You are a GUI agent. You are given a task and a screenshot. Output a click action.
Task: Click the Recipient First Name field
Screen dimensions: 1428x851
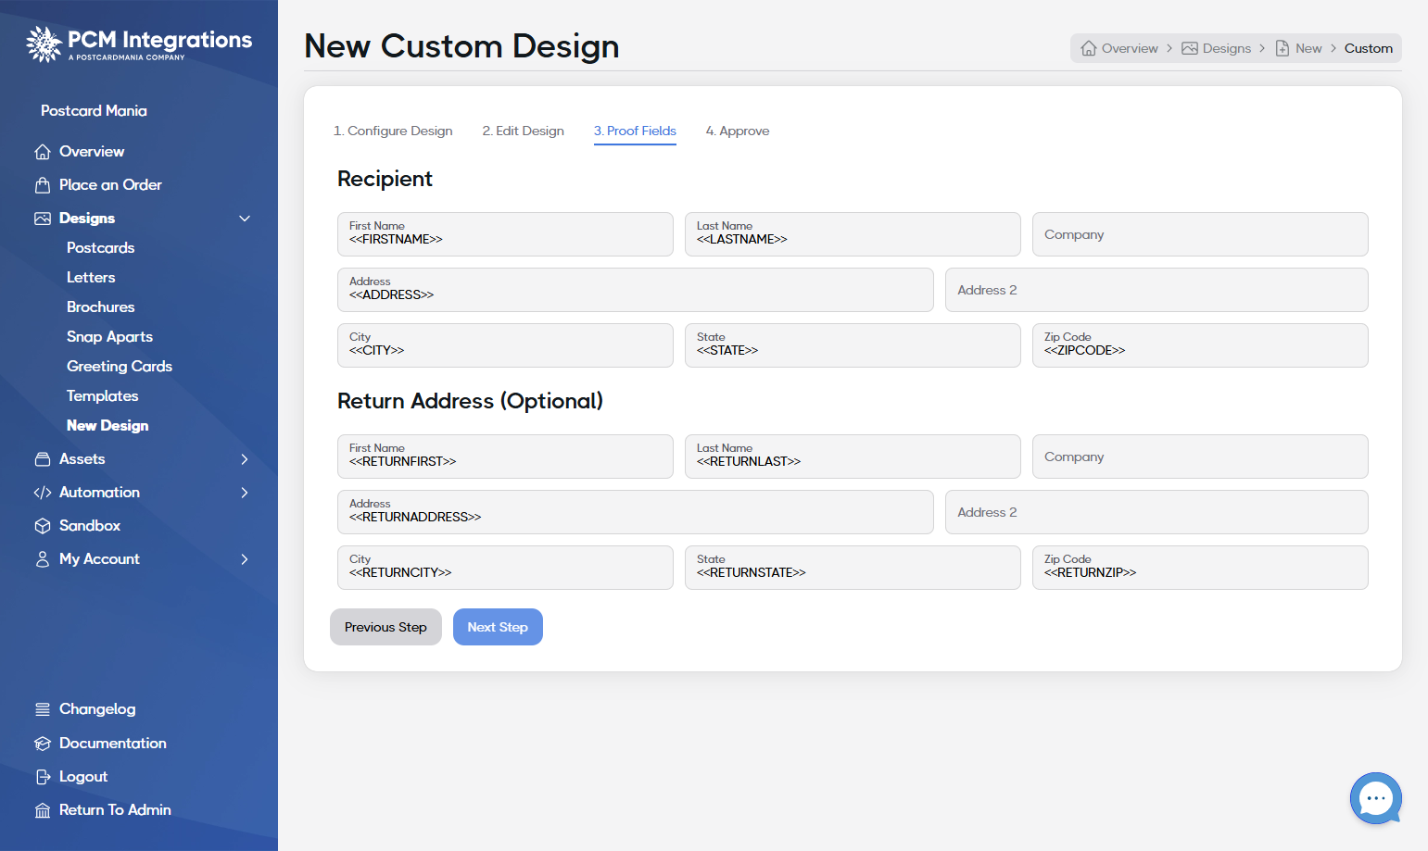click(505, 234)
